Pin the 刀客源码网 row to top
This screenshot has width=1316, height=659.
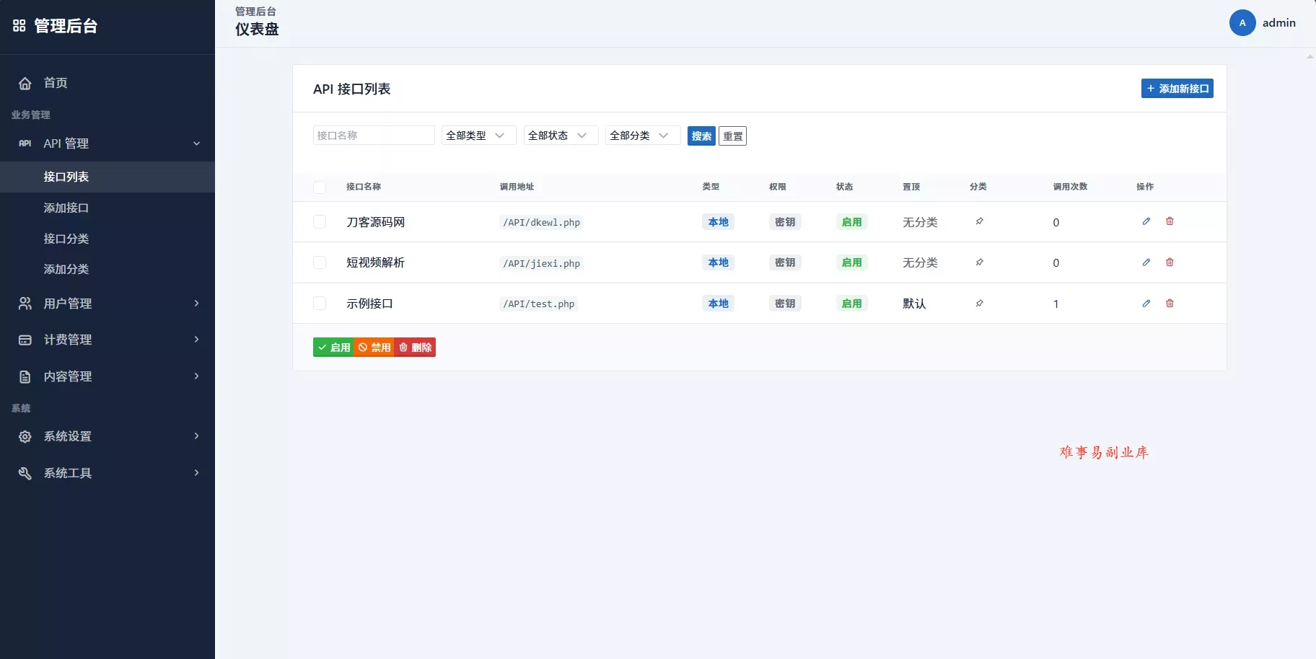pyautogui.click(x=979, y=221)
